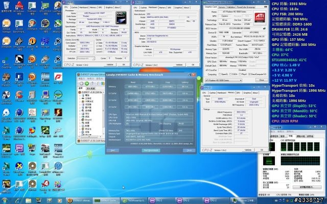Click Save in EVEREST benchmark window
This screenshot has height=204, width=327.
click(x=112, y=150)
